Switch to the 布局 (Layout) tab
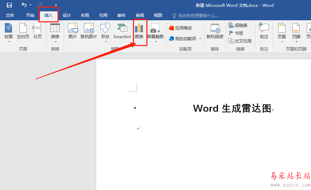 point(85,15)
